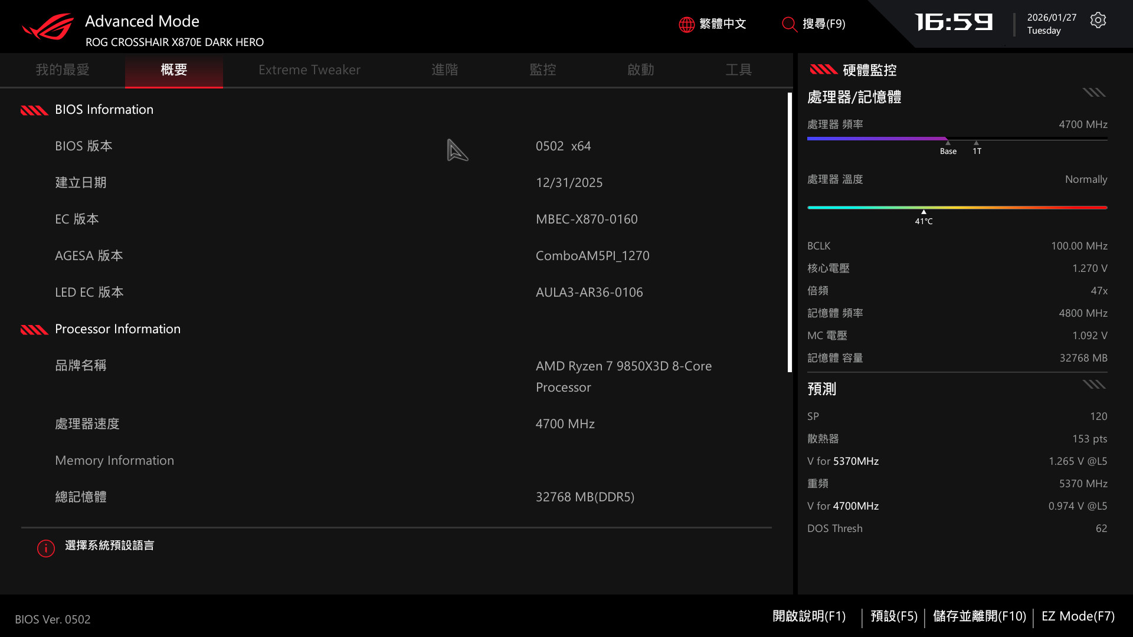Load defaults with 預設(F5)
The image size is (1133, 637).
pyautogui.click(x=893, y=616)
